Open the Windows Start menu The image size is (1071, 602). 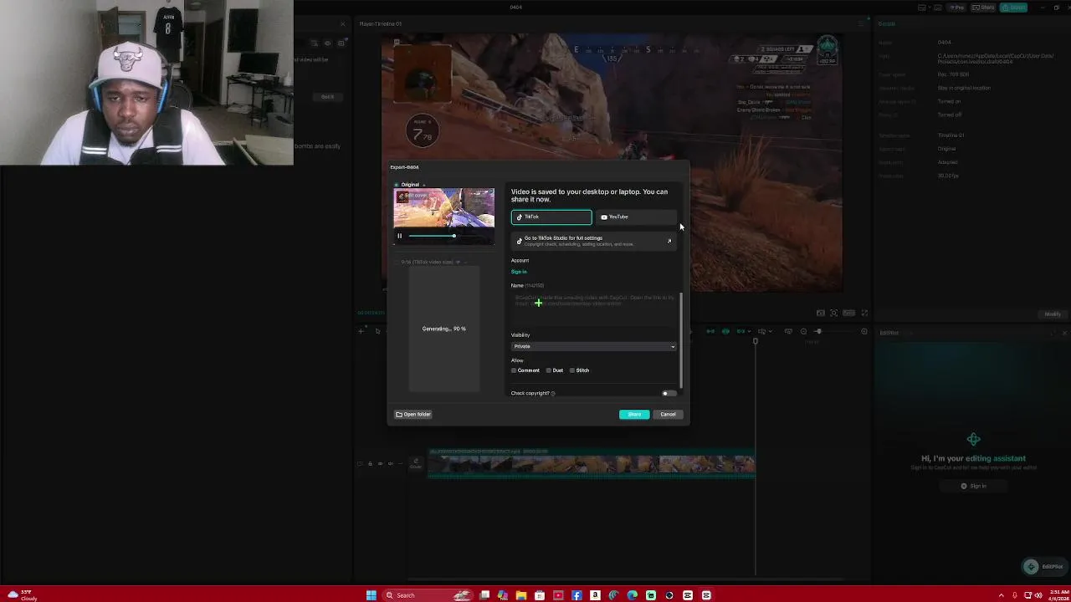point(372,595)
